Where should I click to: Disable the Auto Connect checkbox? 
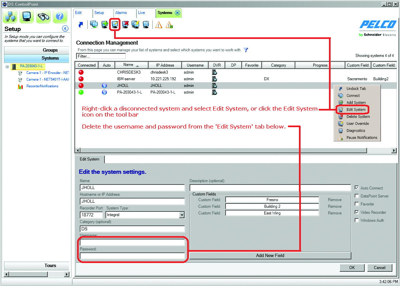357,188
